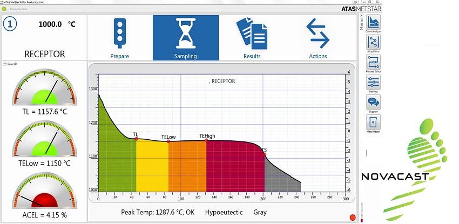Image resolution: width=459 pixels, height=224 pixels.
Task: Click the TS point on the cooling curve
Action: click(x=265, y=154)
